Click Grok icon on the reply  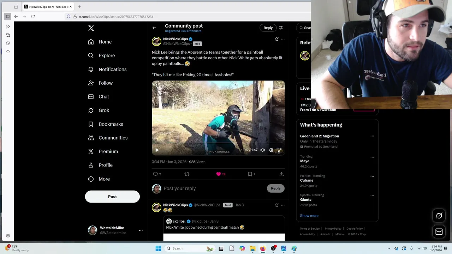(x=276, y=205)
